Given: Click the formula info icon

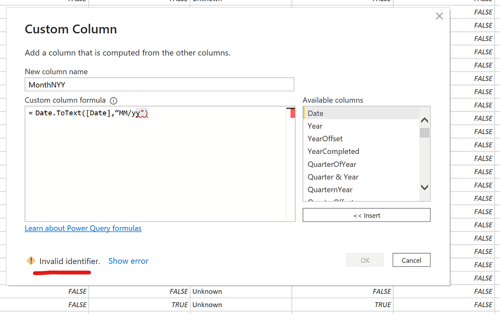Looking at the screenshot, I should (x=114, y=101).
